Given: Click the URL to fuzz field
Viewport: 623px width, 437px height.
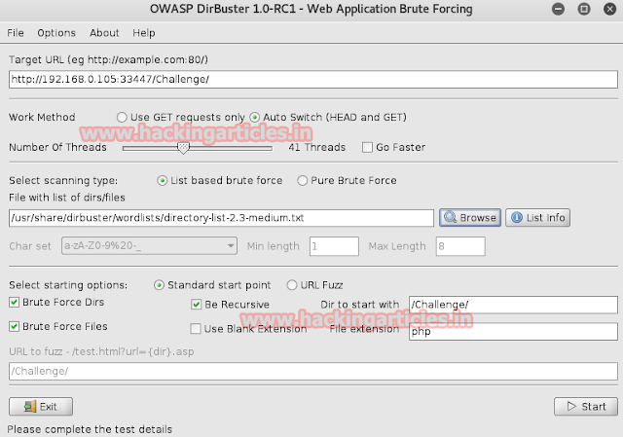Looking at the screenshot, I should (x=313, y=372).
